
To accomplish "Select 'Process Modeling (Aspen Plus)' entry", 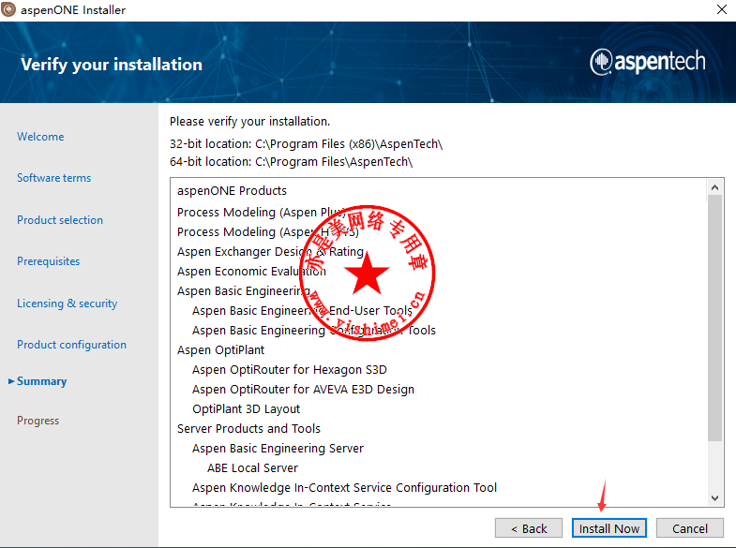I will coord(262,213).
